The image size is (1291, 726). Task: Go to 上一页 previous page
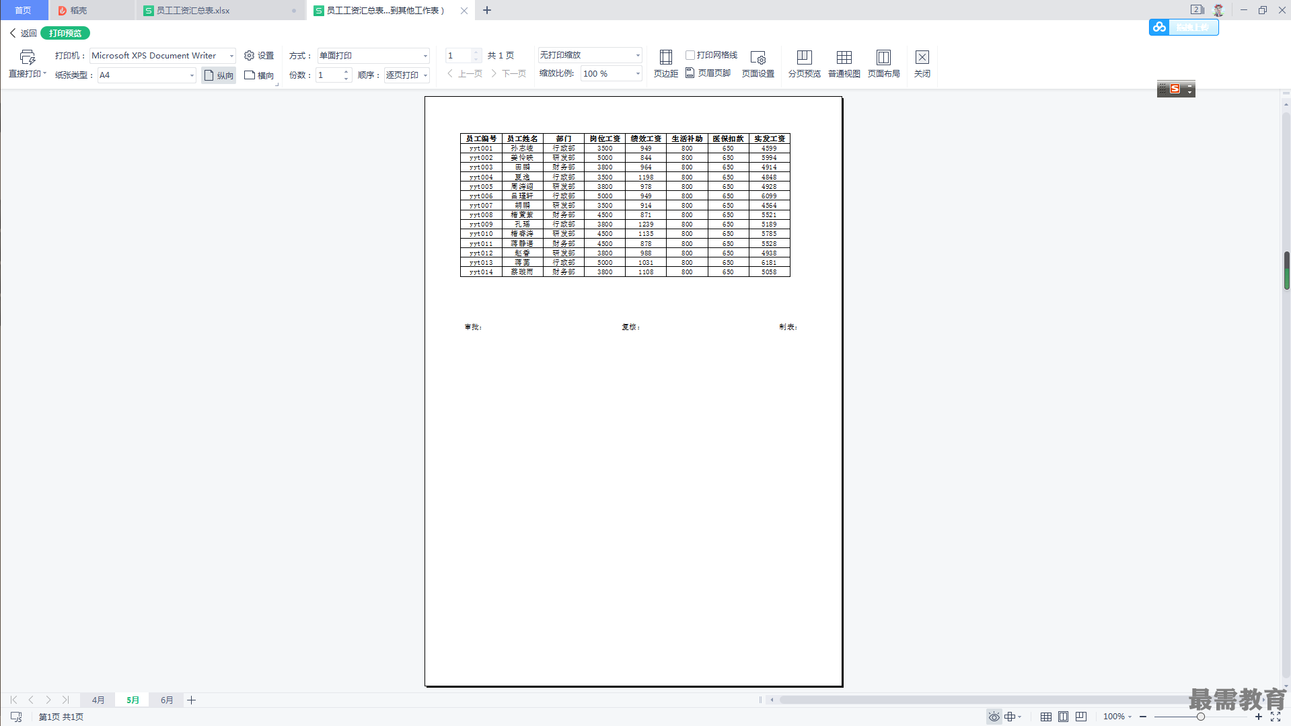465,74
